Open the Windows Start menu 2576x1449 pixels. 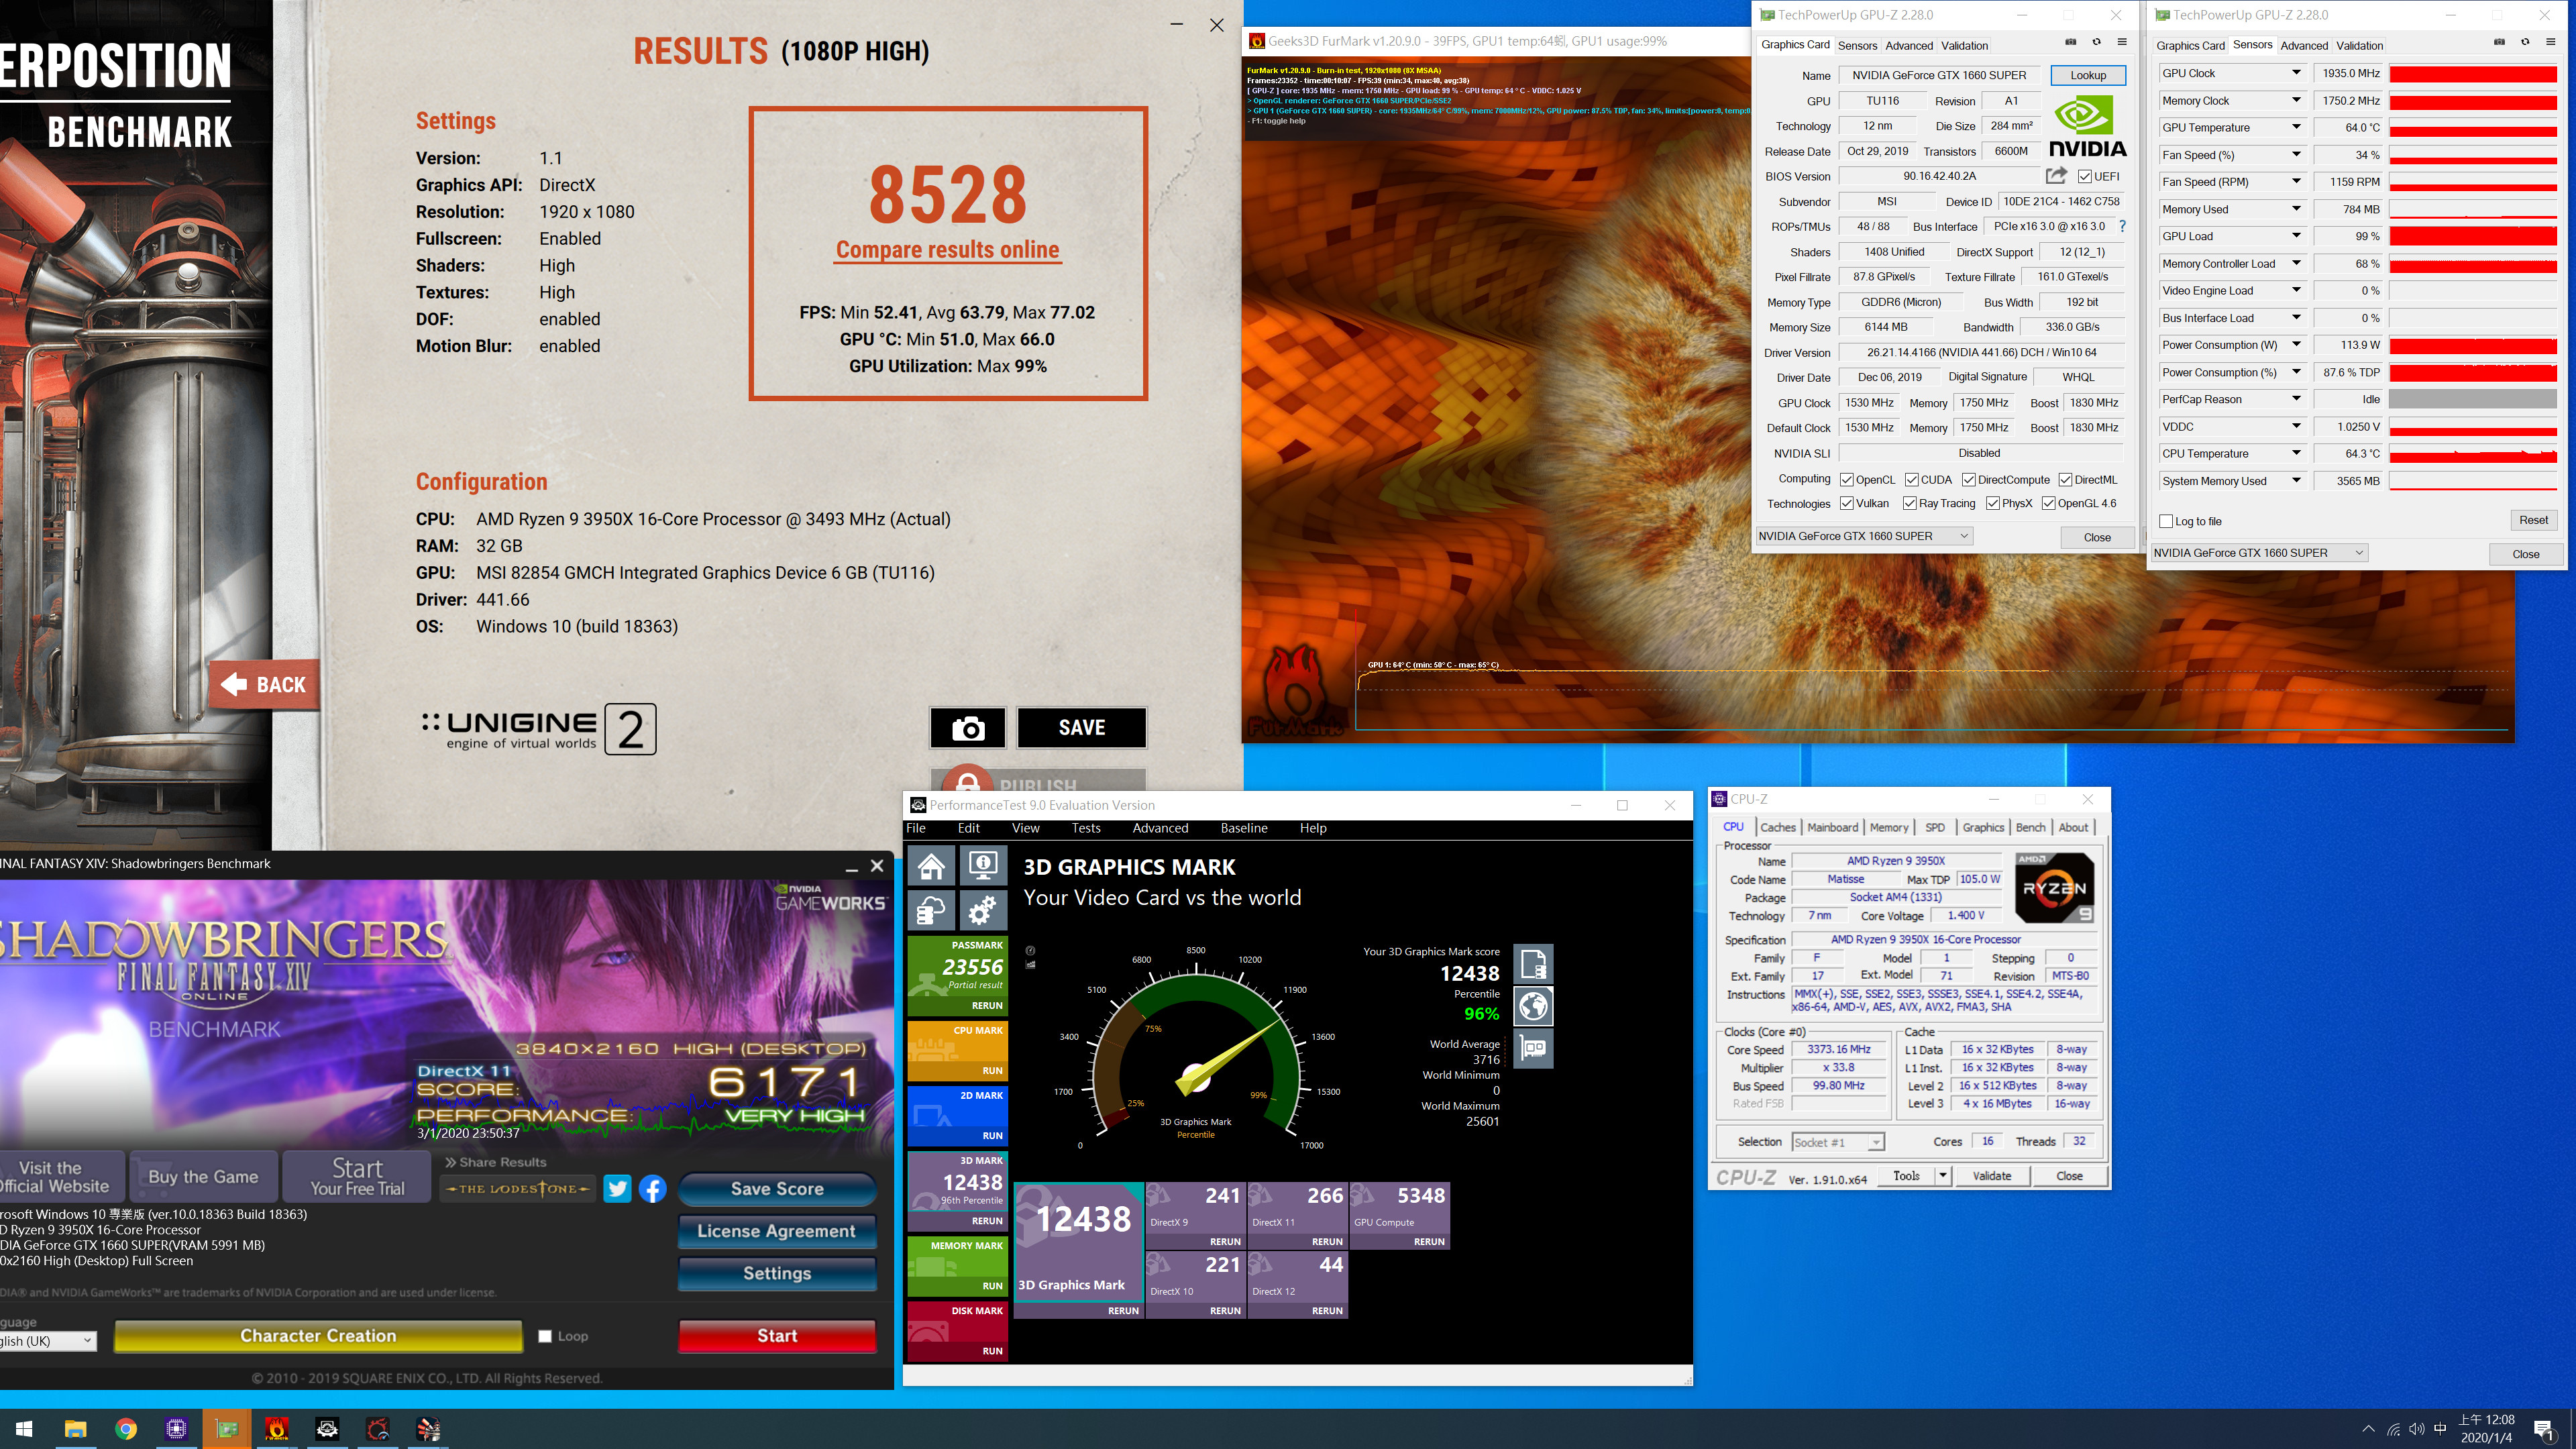click(x=25, y=1429)
